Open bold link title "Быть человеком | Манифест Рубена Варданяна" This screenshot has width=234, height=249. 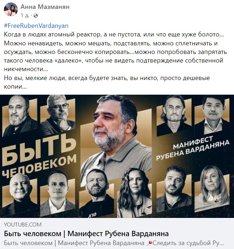pyautogui.click(x=86, y=234)
